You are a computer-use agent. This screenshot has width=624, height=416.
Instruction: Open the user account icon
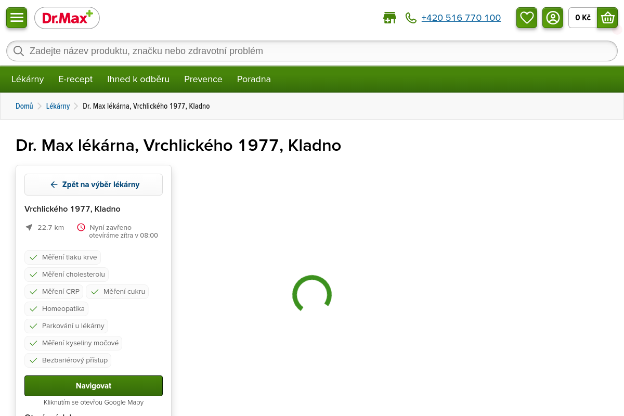coord(553,18)
